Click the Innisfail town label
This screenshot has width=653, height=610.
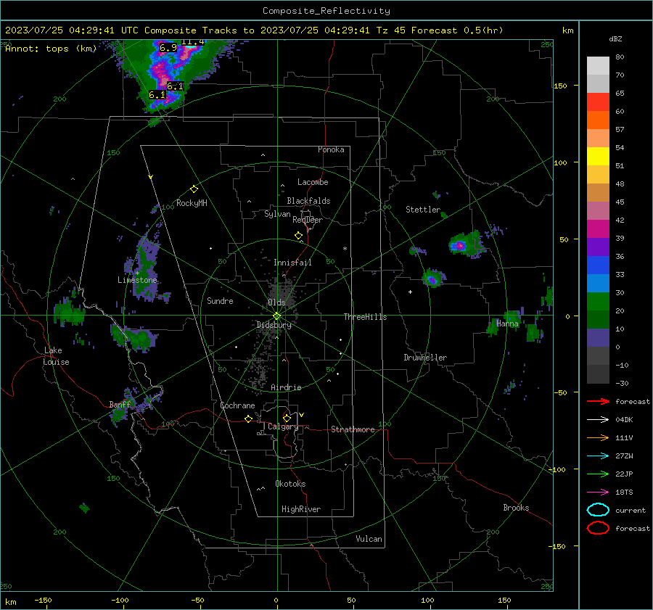[292, 263]
